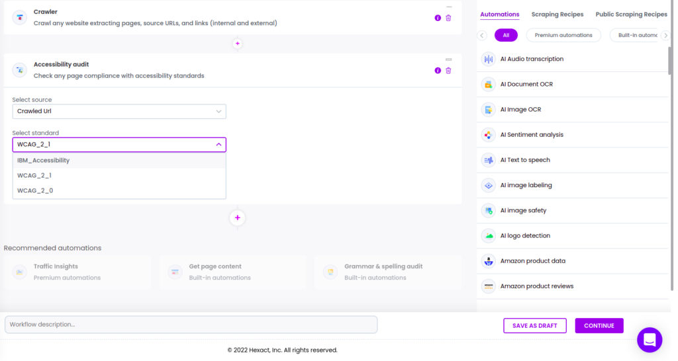Save the workflow as draft
Image resolution: width=678 pixels, height=361 pixels.
[535, 325]
